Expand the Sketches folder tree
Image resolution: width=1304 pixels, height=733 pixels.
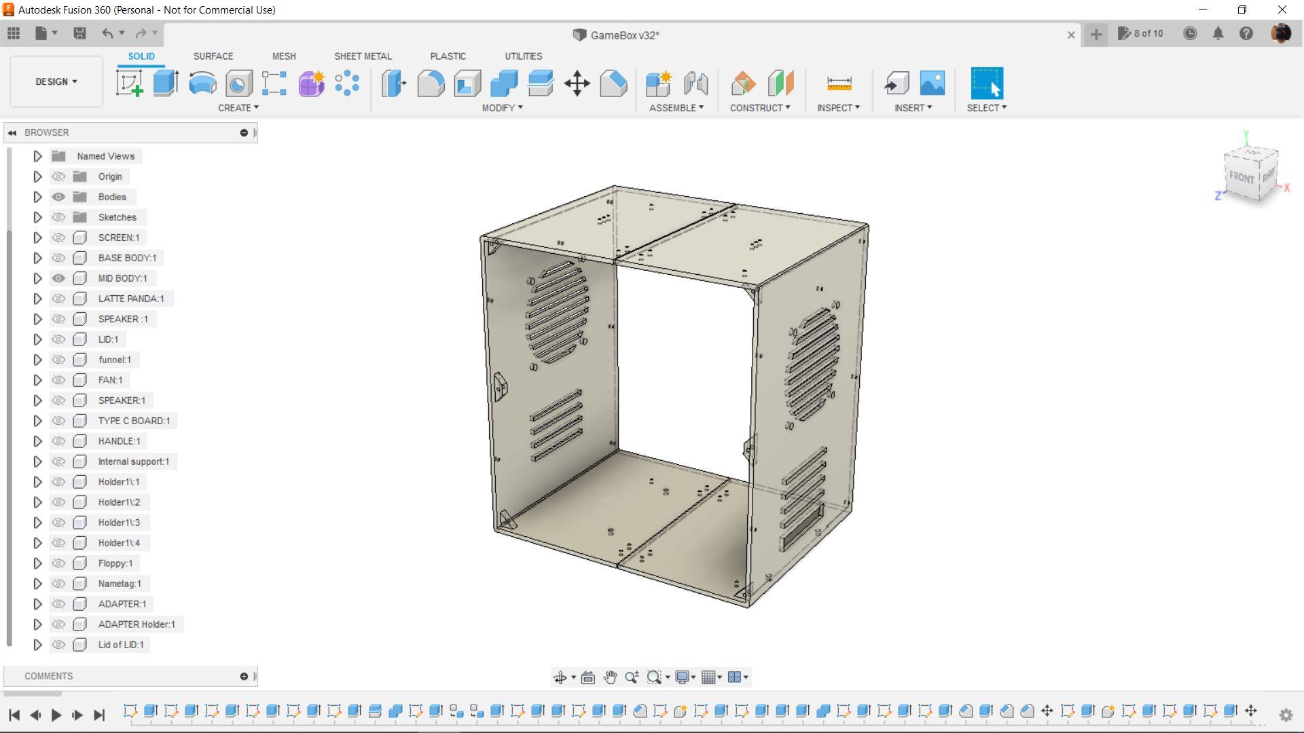[x=37, y=217]
